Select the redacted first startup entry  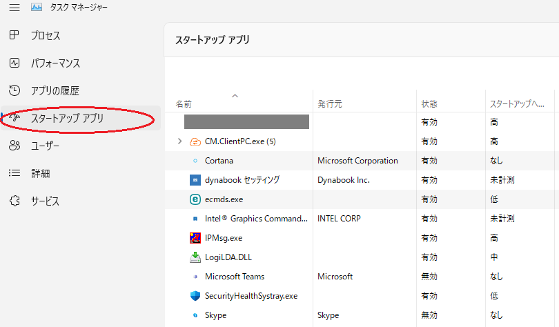pos(246,122)
